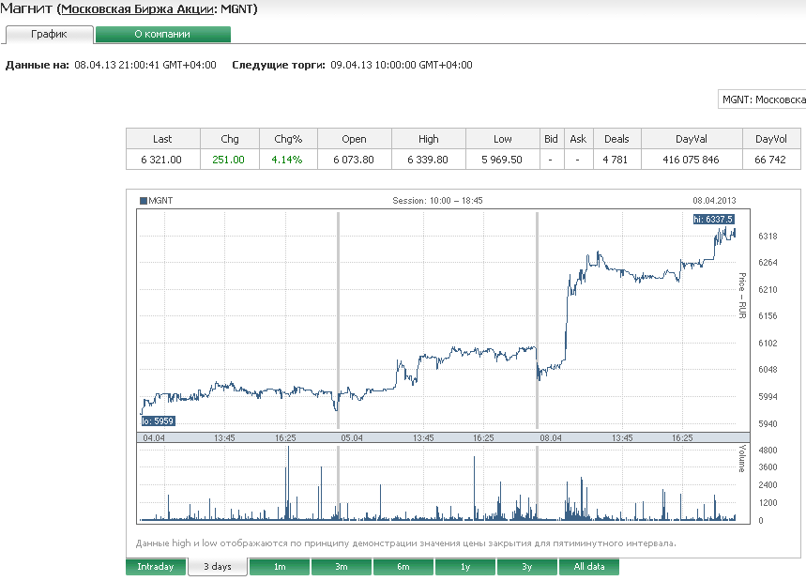The image size is (806, 581).
Task: Click the 05.04 date label on axis
Action: (x=352, y=437)
